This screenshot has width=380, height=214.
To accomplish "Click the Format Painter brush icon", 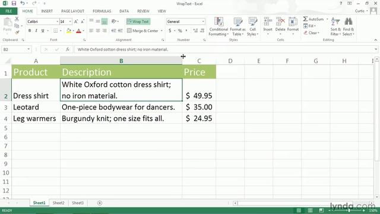I will click(x=17, y=32).
